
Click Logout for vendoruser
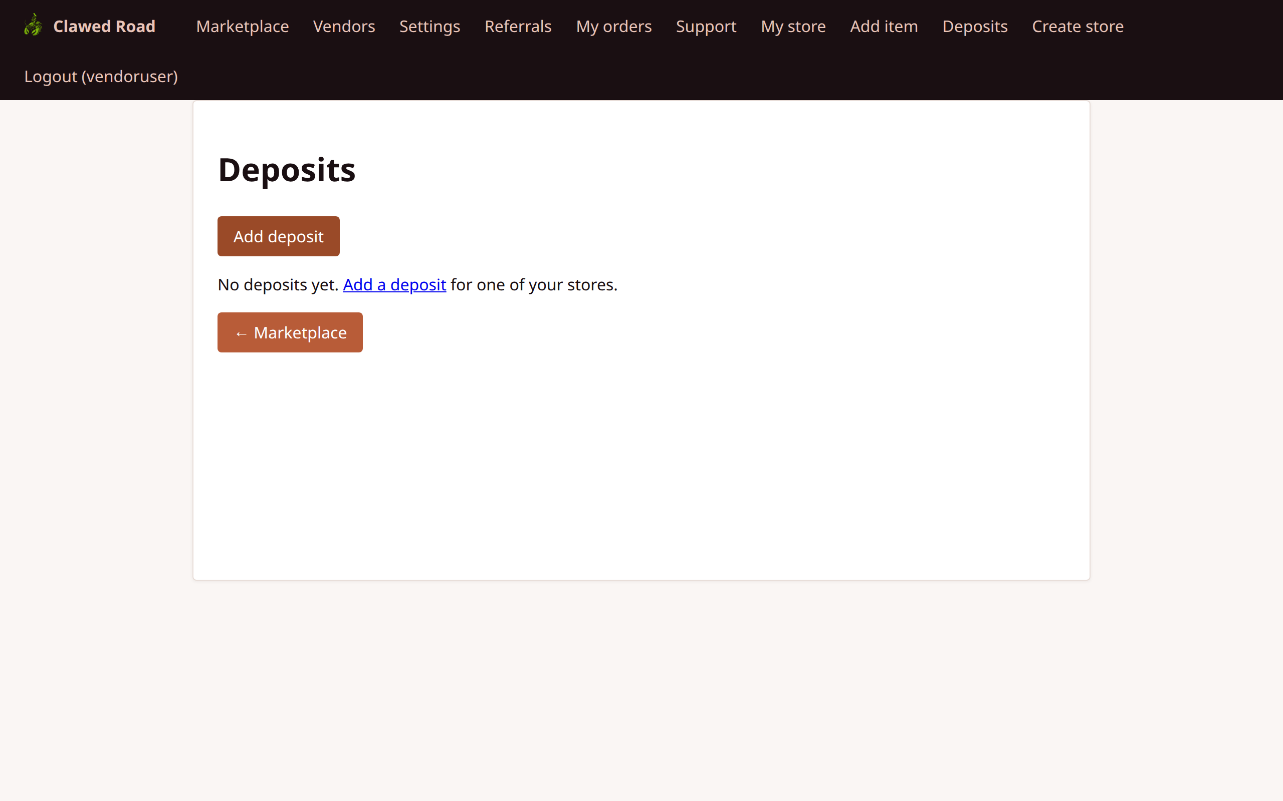(x=101, y=76)
